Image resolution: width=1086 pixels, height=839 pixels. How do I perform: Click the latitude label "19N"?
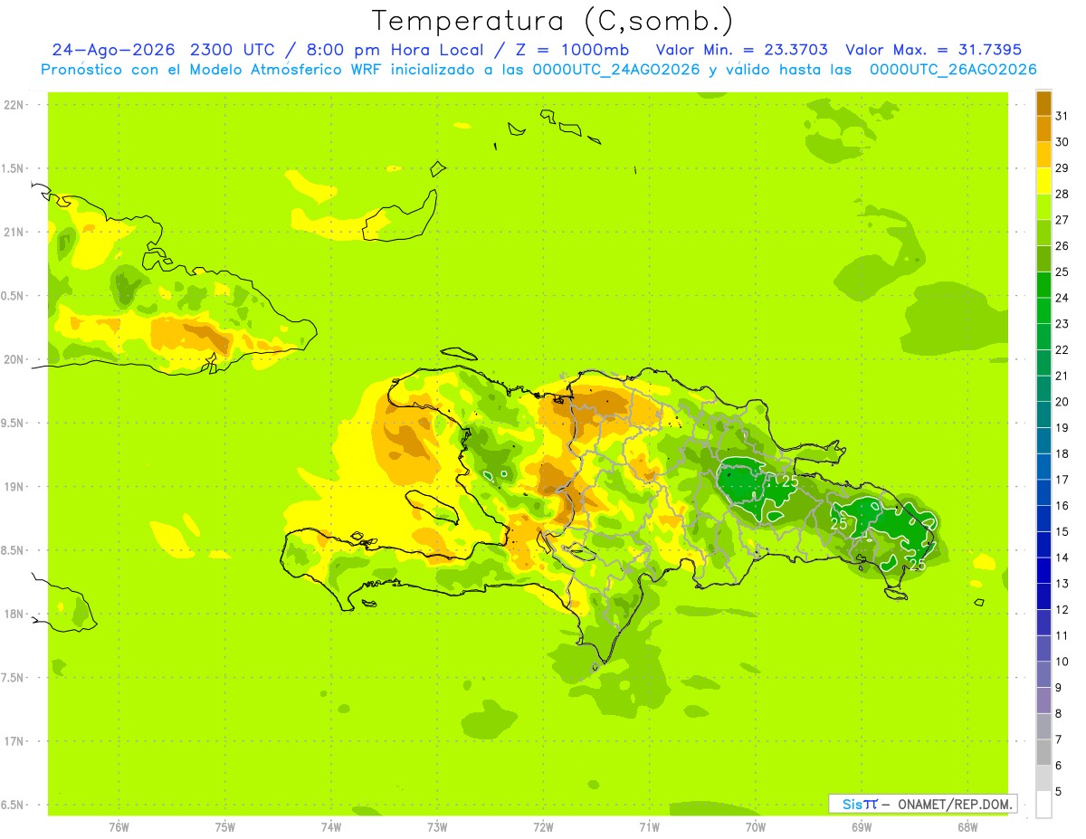[x=14, y=487]
